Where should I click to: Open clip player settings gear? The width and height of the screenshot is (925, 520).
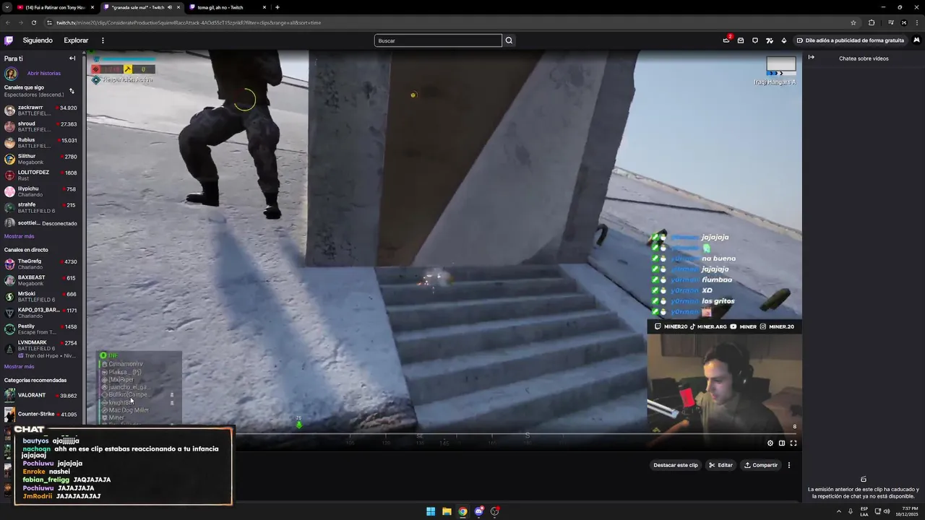pyautogui.click(x=770, y=443)
